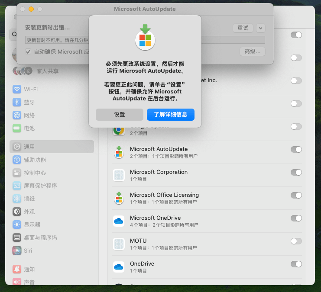321x292 pixels.
Task: Open the Siri icon in sidebar
Action: pyautogui.click(x=17, y=250)
